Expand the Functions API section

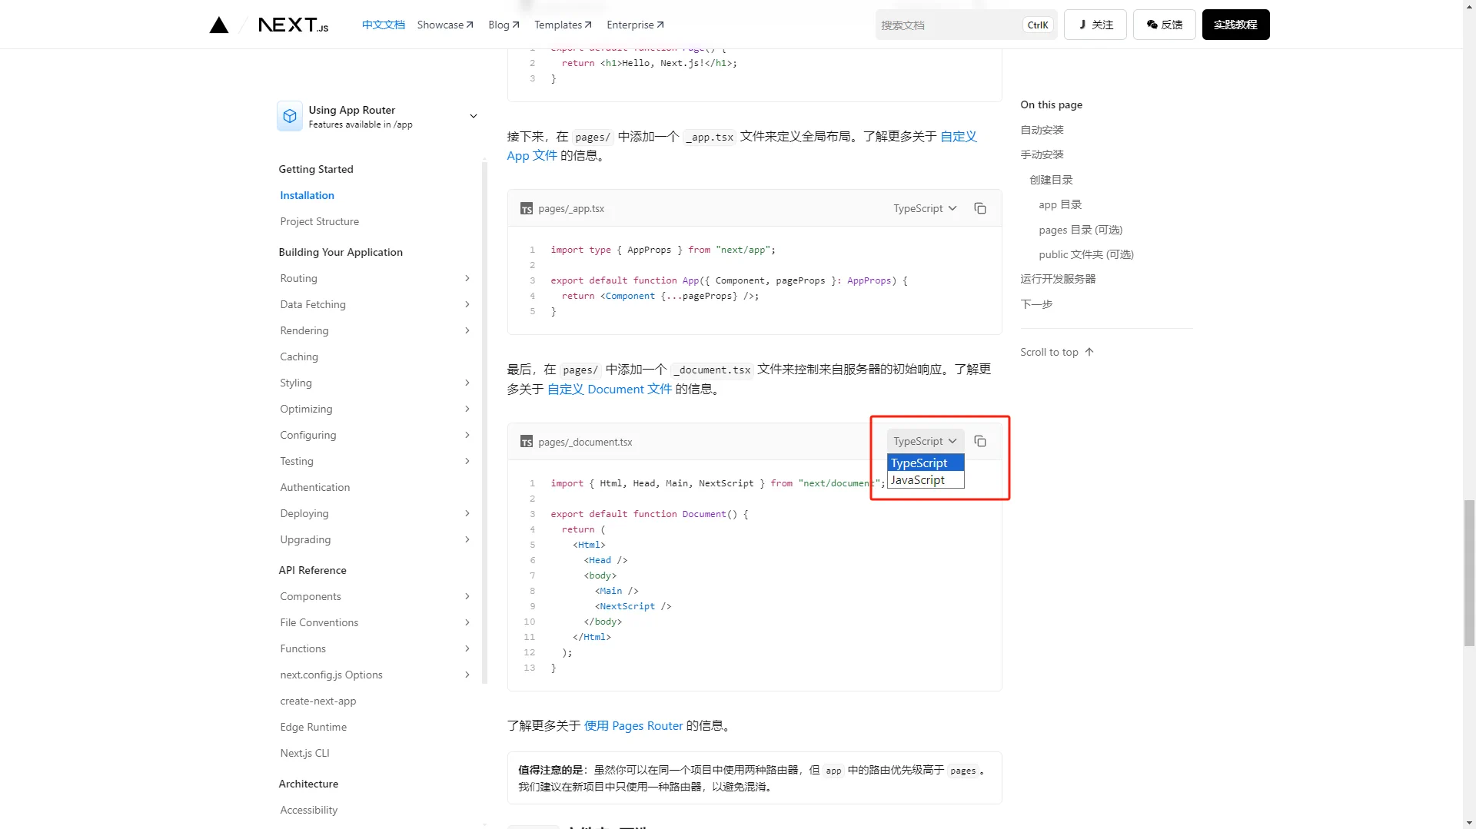coord(467,648)
